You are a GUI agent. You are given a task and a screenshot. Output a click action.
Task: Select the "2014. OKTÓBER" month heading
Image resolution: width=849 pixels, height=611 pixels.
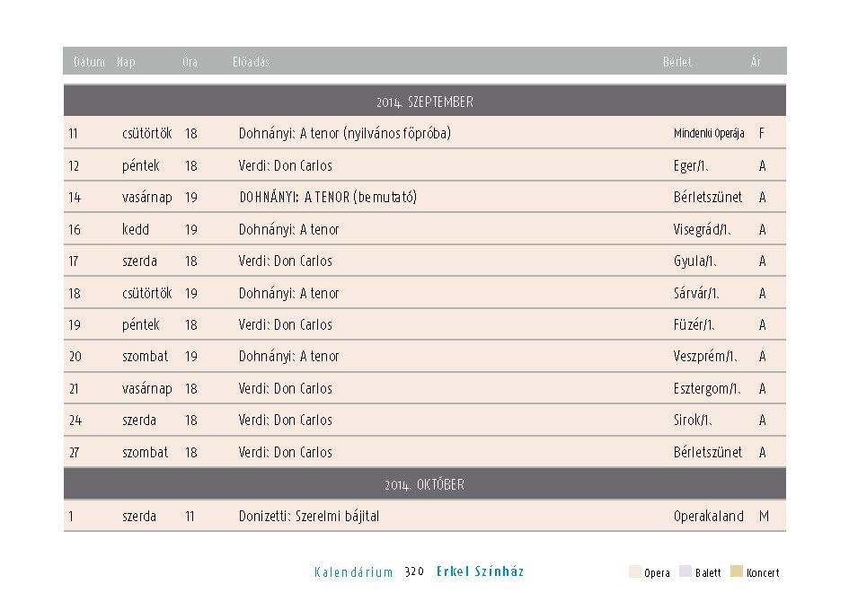[424, 484]
